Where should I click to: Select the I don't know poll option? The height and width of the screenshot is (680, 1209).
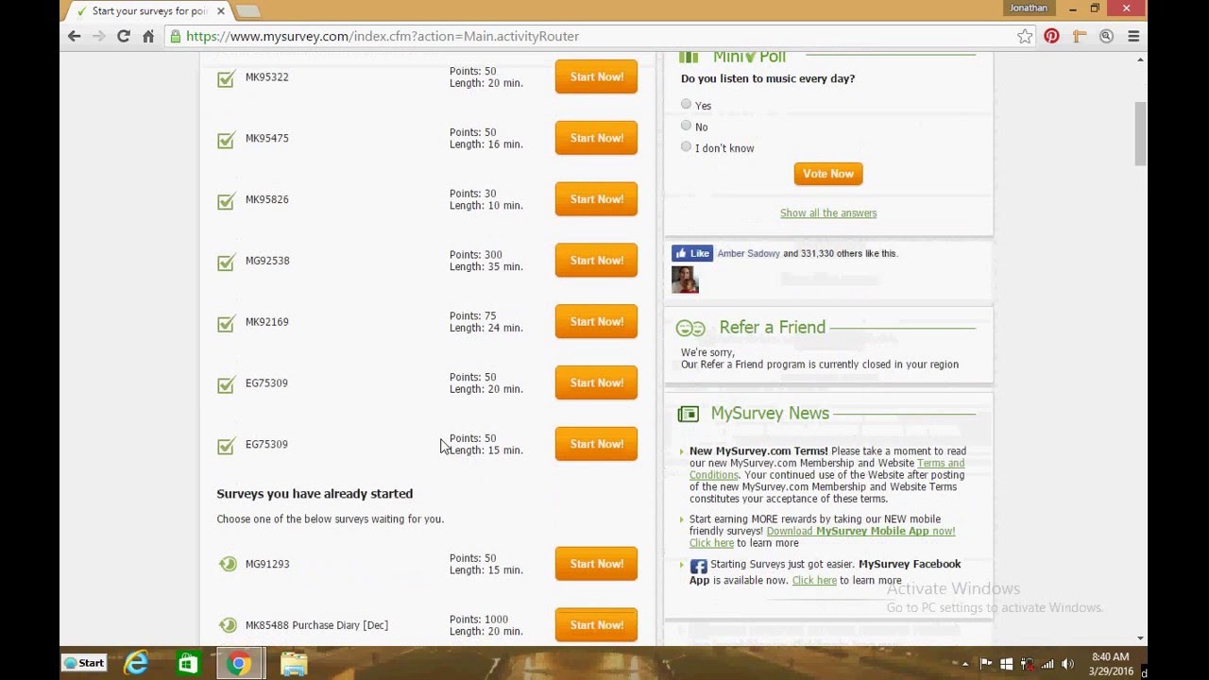[687, 146]
